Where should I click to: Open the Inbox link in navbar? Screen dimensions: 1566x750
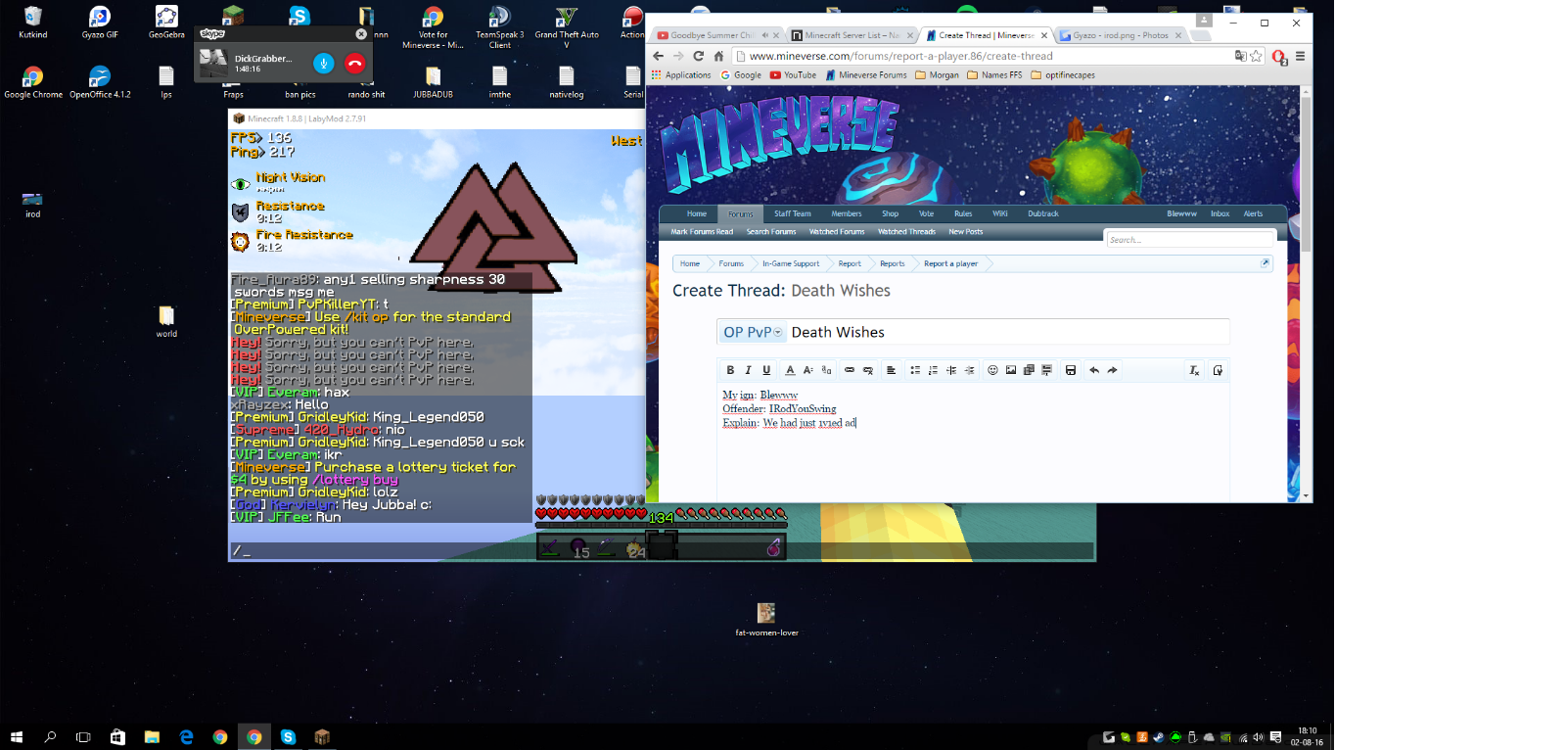click(x=1220, y=213)
